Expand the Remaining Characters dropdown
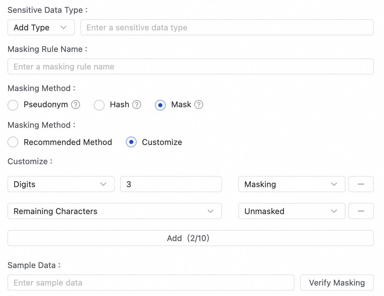The image size is (384, 296). click(x=114, y=211)
